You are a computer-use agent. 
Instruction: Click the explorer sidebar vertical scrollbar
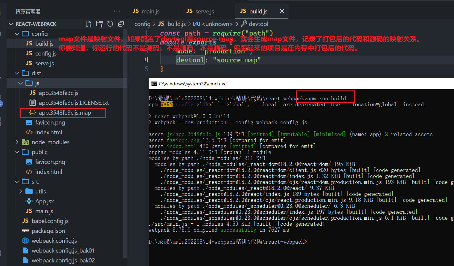click(x=125, y=143)
